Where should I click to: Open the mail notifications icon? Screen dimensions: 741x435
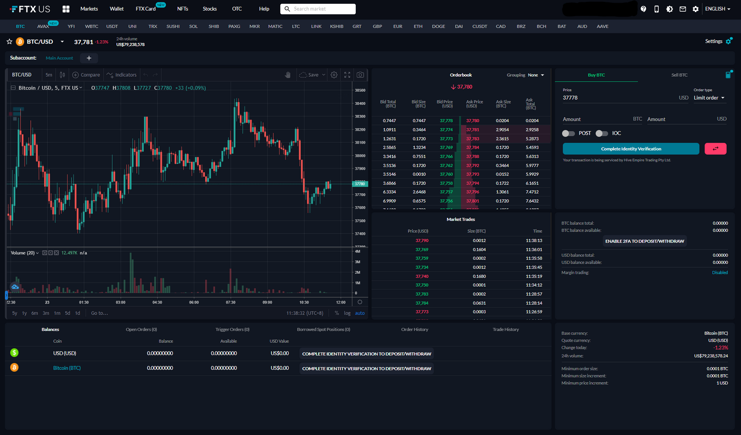point(683,9)
